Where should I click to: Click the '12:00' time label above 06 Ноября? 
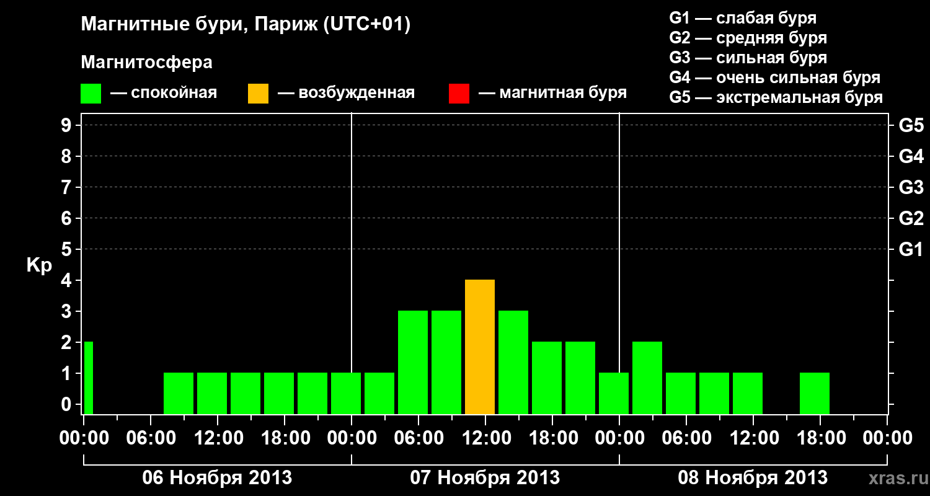click(218, 438)
